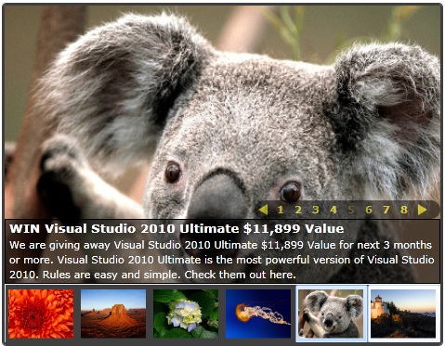The width and height of the screenshot is (445, 346).
Task: Jump to slide number 3
Action: 316,210
